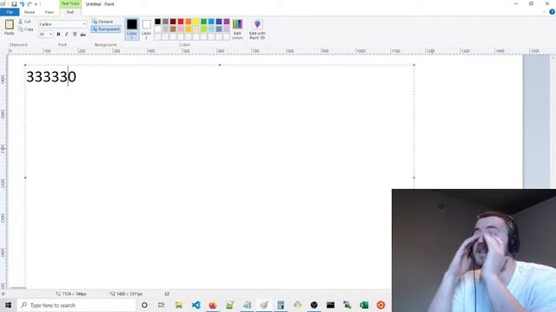The width and height of the screenshot is (556, 312).
Task: Pick the lavender palette swatch
Action: [227, 29]
